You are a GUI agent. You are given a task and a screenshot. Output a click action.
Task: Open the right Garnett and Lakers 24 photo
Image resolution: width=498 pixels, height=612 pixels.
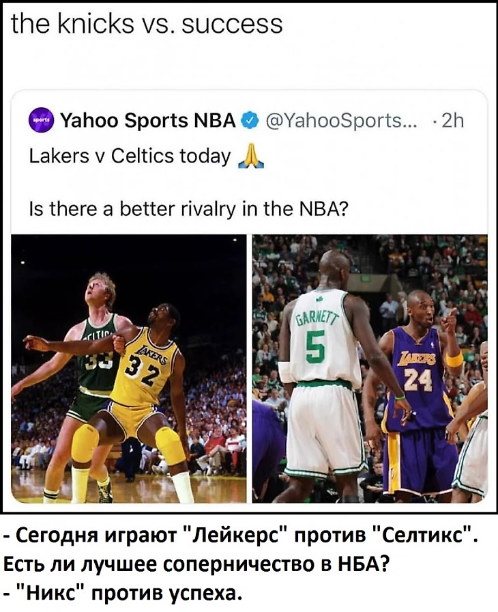pyautogui.click(x=370, y=368)
